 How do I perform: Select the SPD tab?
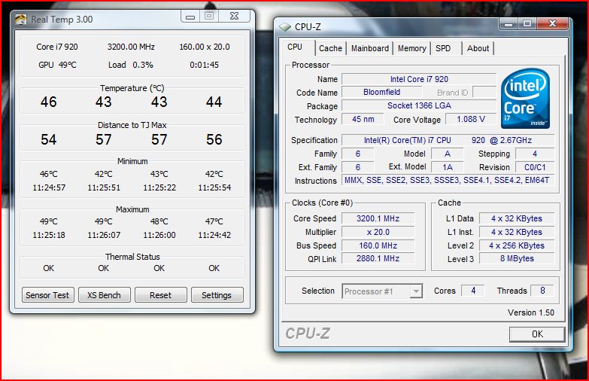[443, 48]
